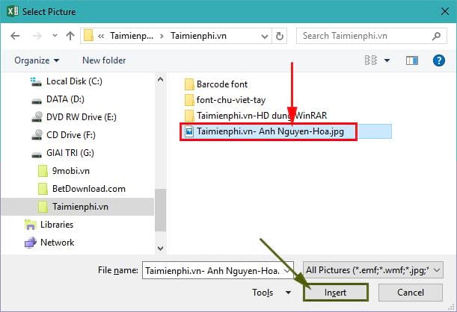Click the Cancel button
457x312 pixels.
411,293
